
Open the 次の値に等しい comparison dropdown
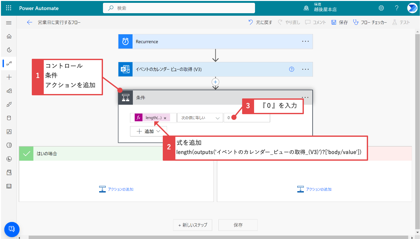tap(200, 117)
